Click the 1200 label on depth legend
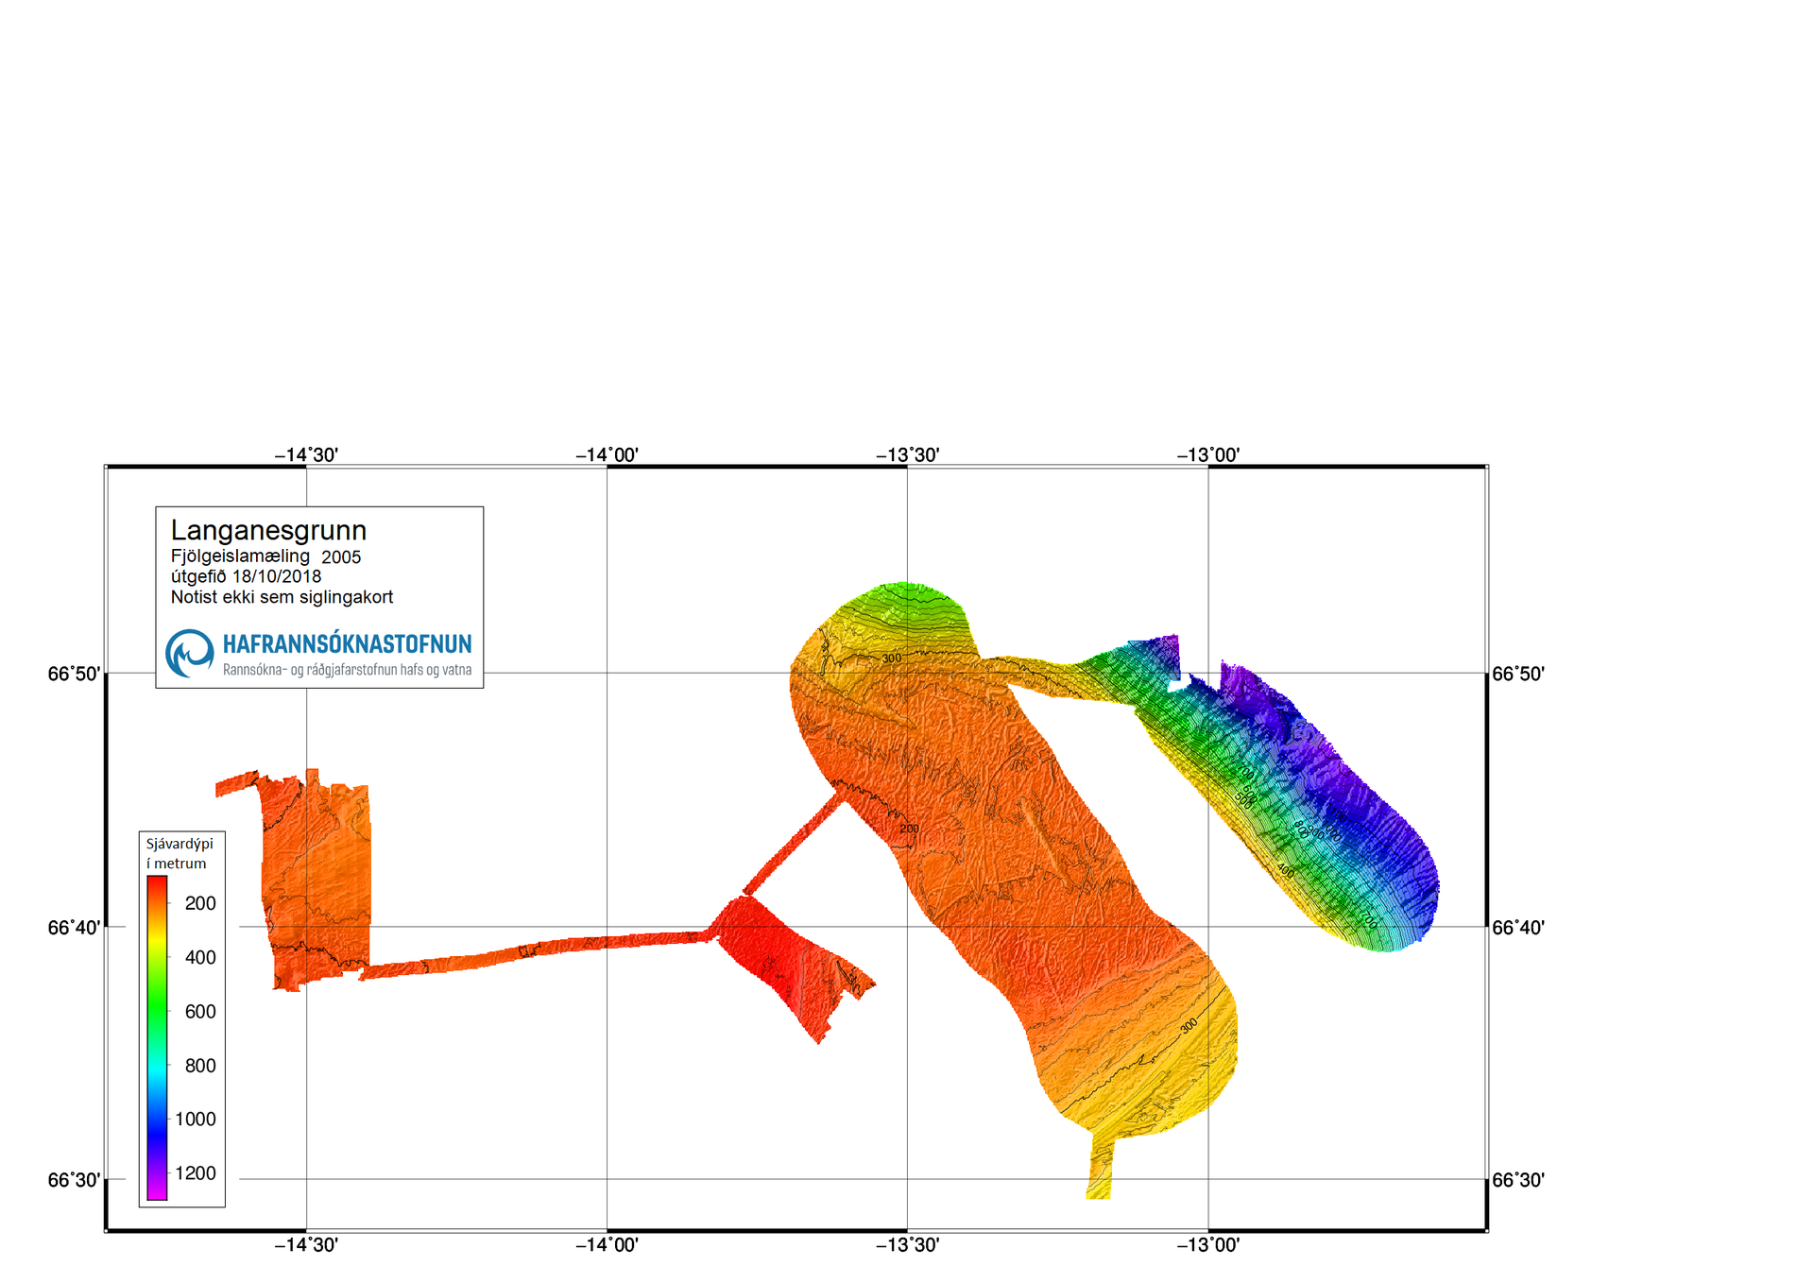The image size is (1814, 1283). point(196,1173)
